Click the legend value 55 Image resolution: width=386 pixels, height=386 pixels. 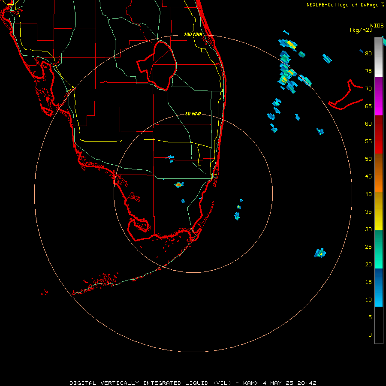coord(368,141)
